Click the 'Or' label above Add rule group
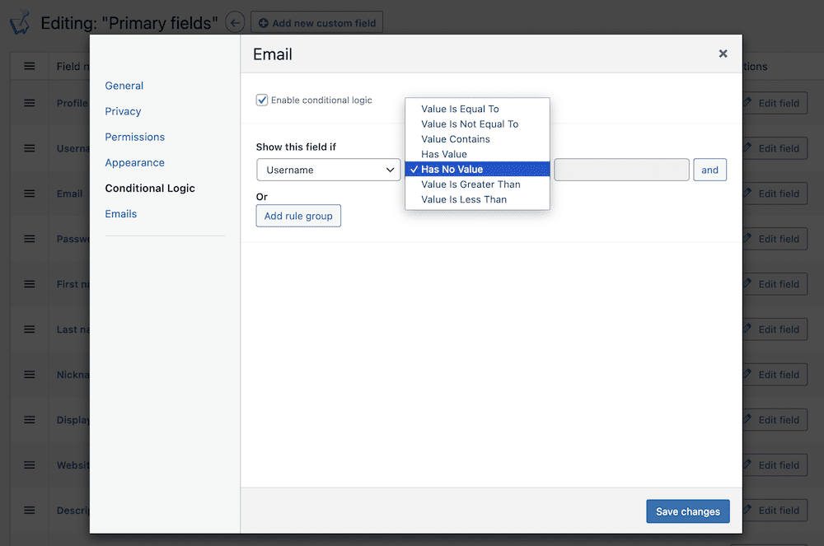Screen dimensions: 824x546 pos(262,197)
